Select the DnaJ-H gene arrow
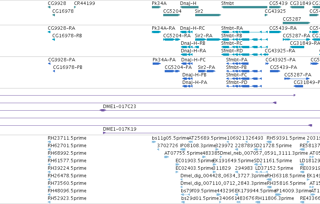Screen dimensions: 320x204 tap(190, 7)
